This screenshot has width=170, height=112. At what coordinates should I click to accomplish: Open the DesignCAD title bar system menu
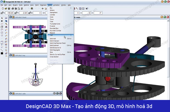[x=2, y=2]
